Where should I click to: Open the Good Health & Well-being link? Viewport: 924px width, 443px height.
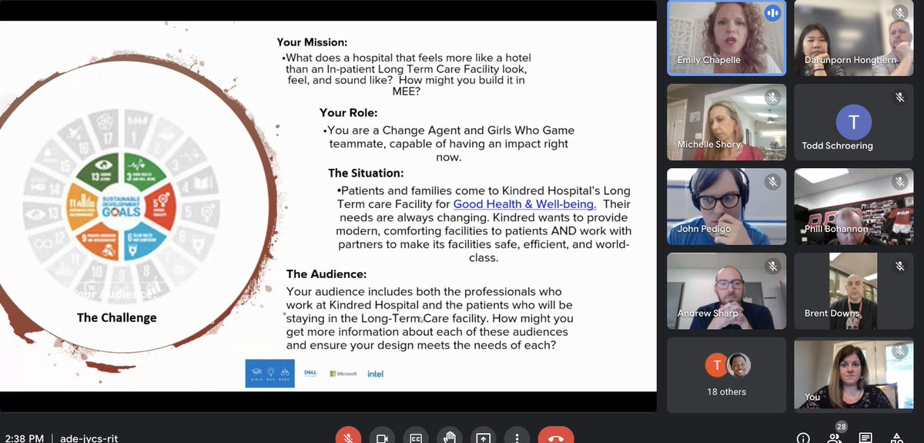tap(524, 204)
